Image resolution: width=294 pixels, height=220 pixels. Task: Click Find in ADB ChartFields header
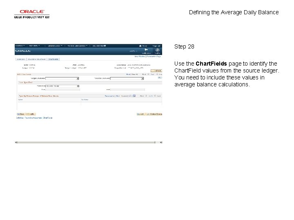(128, 74)
